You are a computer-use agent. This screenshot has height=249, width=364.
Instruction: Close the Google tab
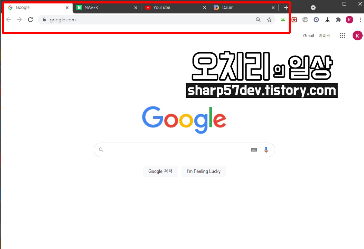point(67,8)
